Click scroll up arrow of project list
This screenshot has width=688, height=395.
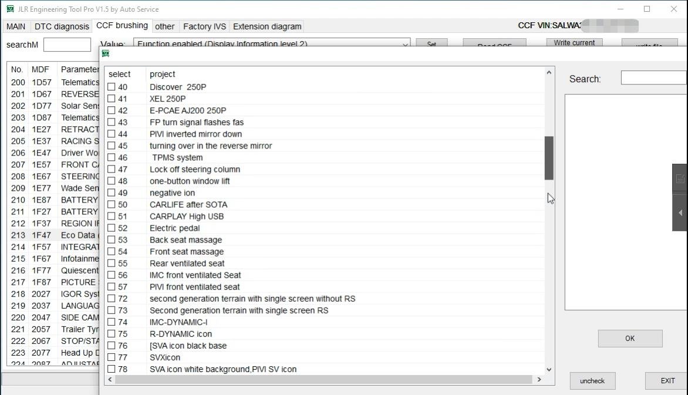[549, 72]
